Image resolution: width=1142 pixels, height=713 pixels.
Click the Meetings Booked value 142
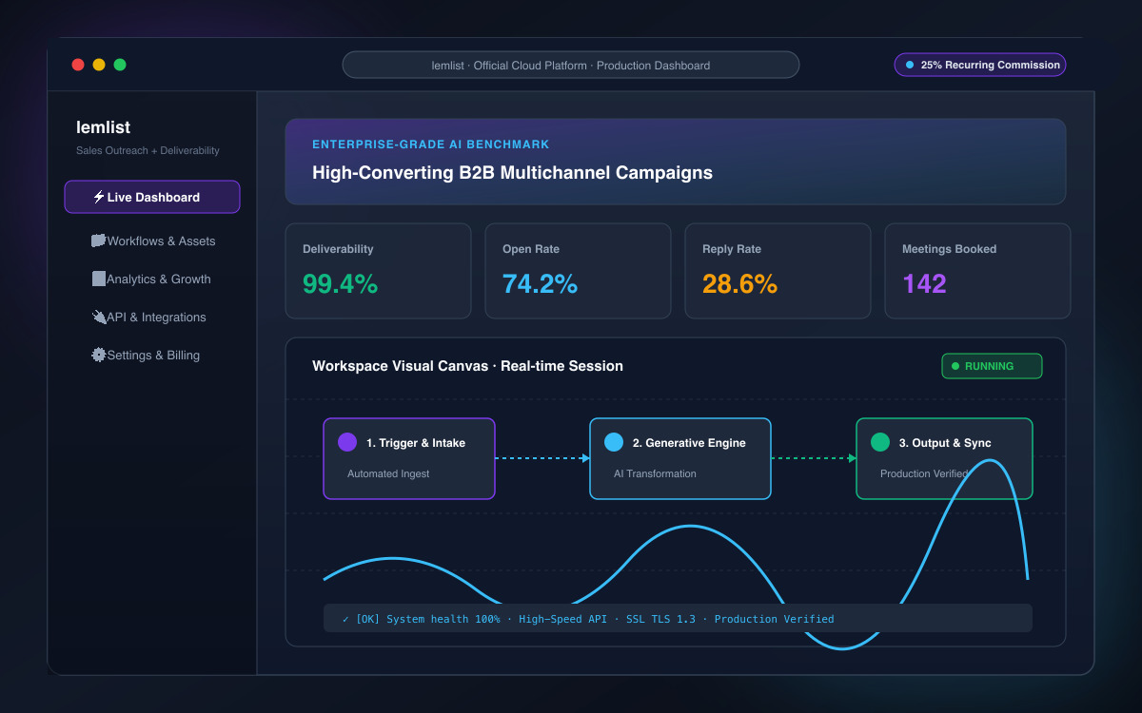(x=924, y=283)
